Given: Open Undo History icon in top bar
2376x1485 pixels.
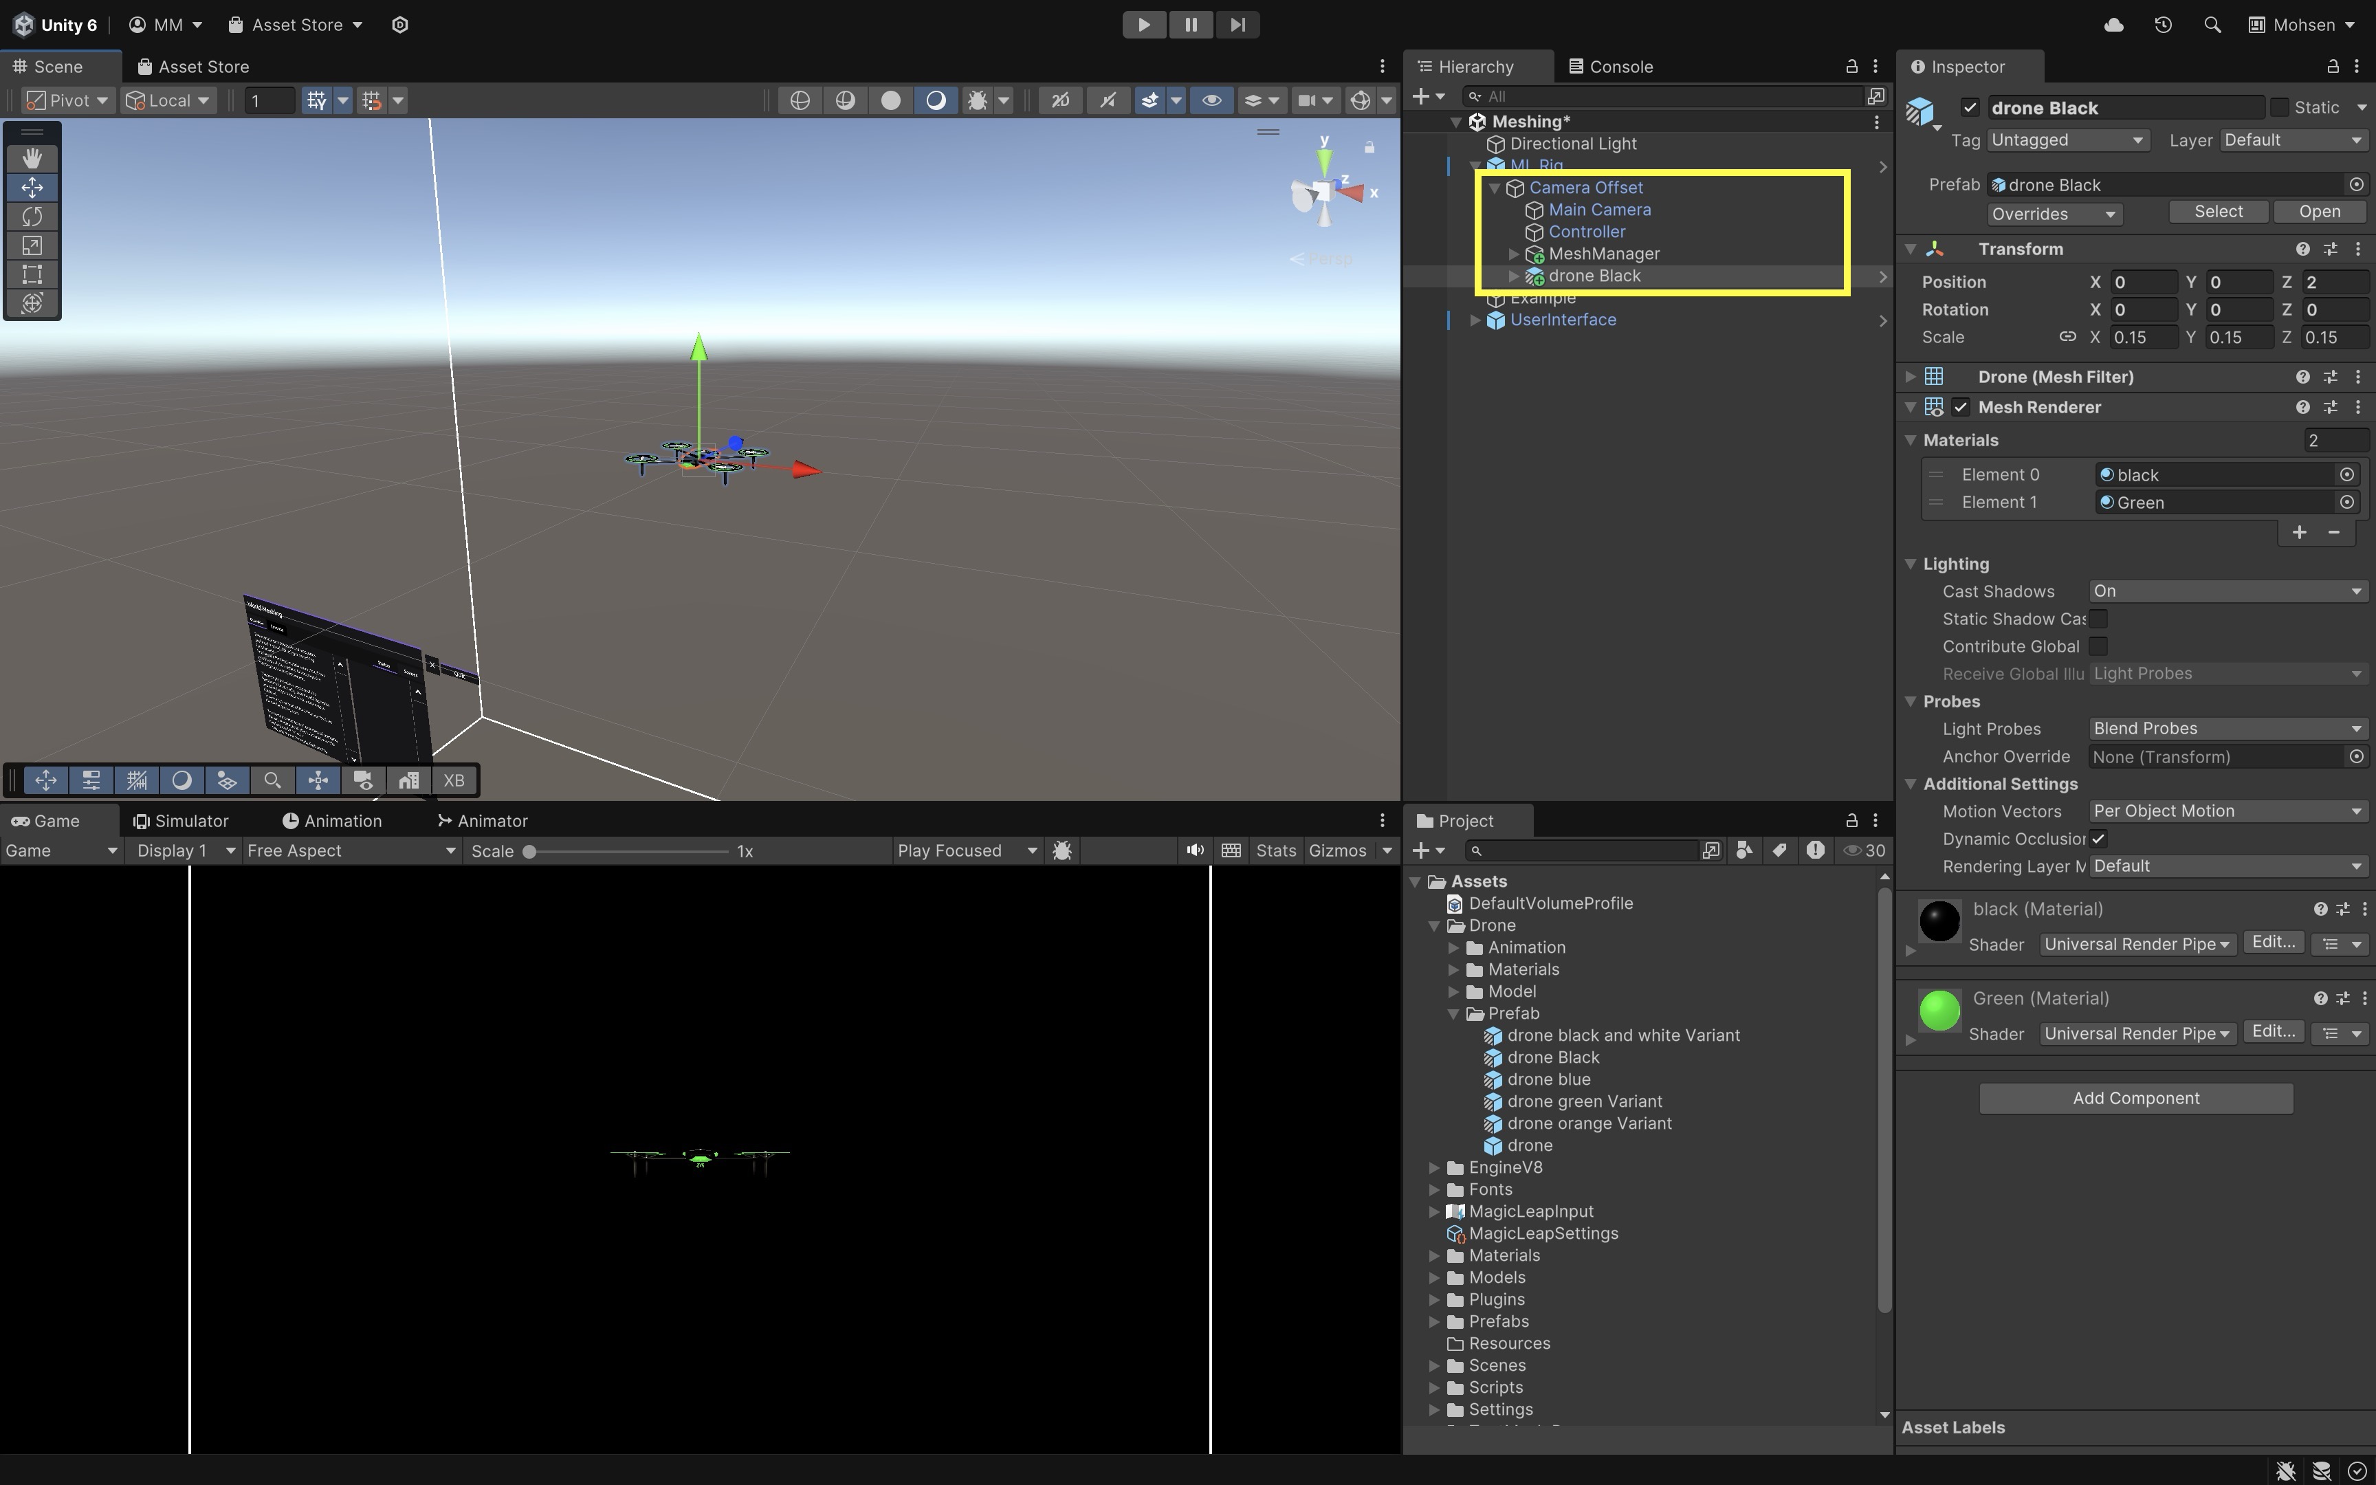Looking at the screenshot, I should (2163, 25).
